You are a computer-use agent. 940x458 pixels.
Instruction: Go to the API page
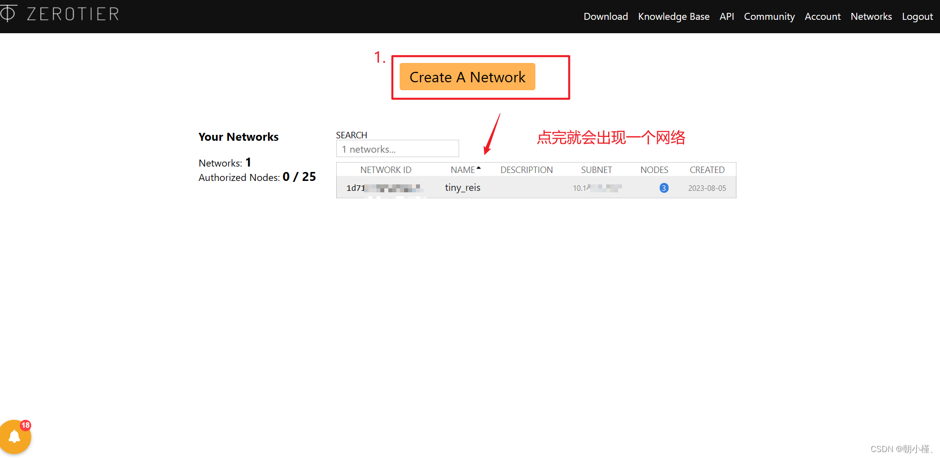[x=727, y=16]
